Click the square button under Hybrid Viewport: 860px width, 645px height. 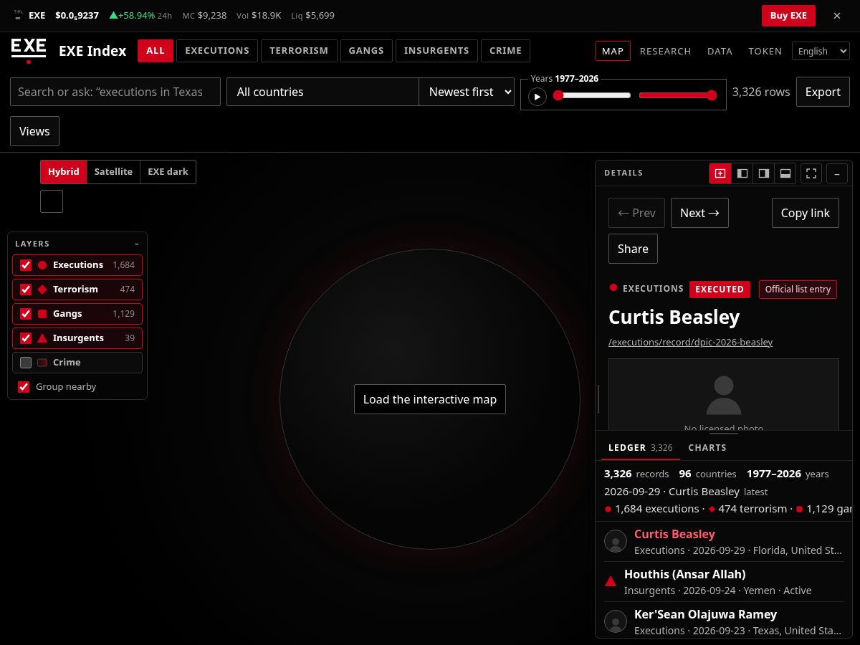(x=52, y=201)
